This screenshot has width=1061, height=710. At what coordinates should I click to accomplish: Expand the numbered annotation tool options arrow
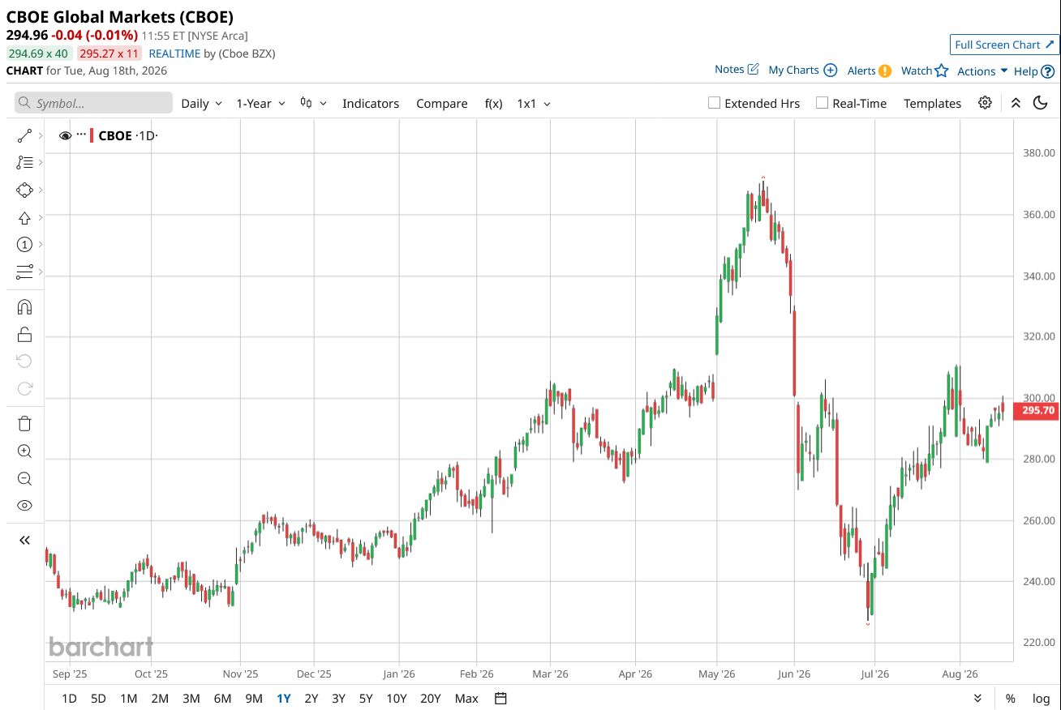click(41, 244)
